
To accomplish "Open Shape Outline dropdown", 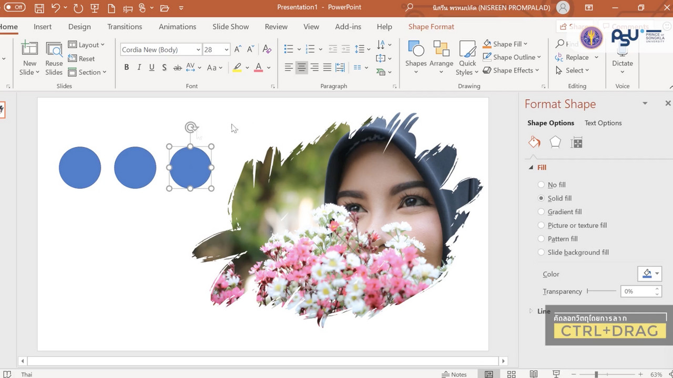I will click(512, 57).
